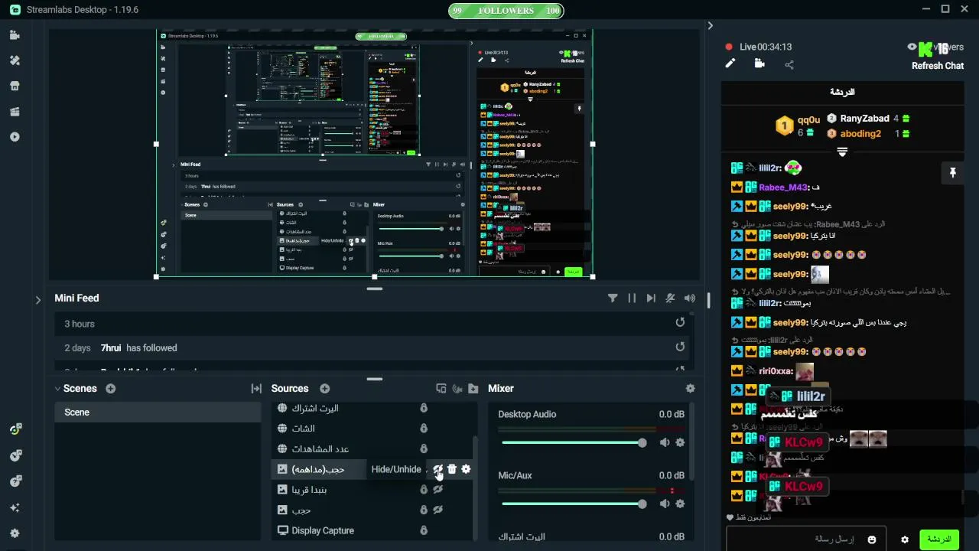Viewport: 979px width, 551px height.
Task: Open emoji picker in chat input
Action: 872,540
